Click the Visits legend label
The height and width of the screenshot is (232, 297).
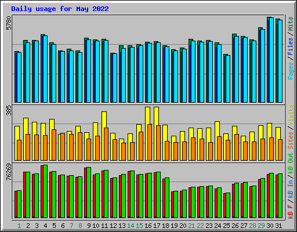point(291,115)
